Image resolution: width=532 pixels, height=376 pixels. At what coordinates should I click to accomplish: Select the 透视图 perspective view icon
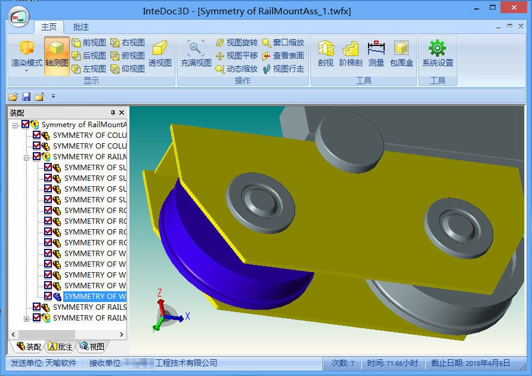coord(160,54)
